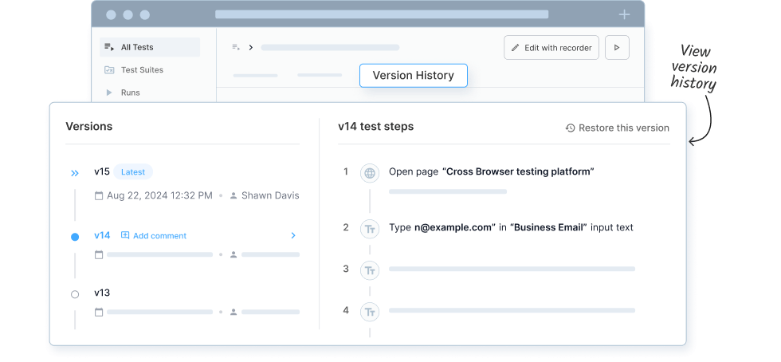The image size is (781, 362).
Task: Click the All Tests list icon
Action: coord(109,47)
